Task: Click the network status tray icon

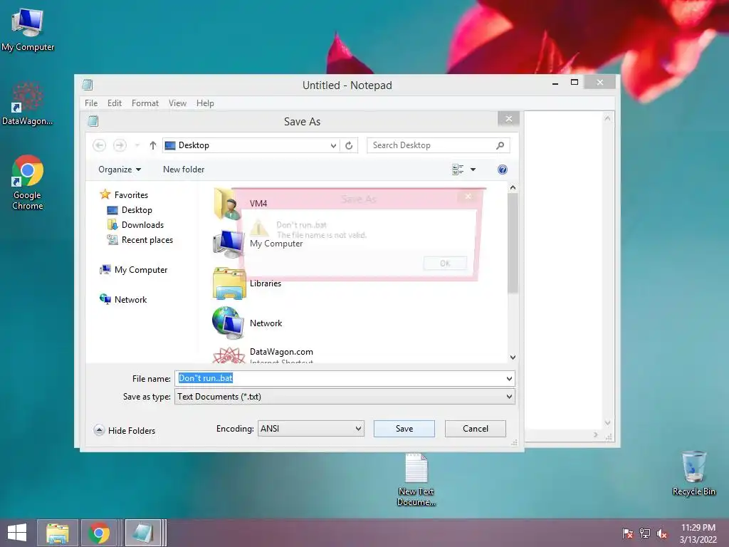Action: click(645, 533)
